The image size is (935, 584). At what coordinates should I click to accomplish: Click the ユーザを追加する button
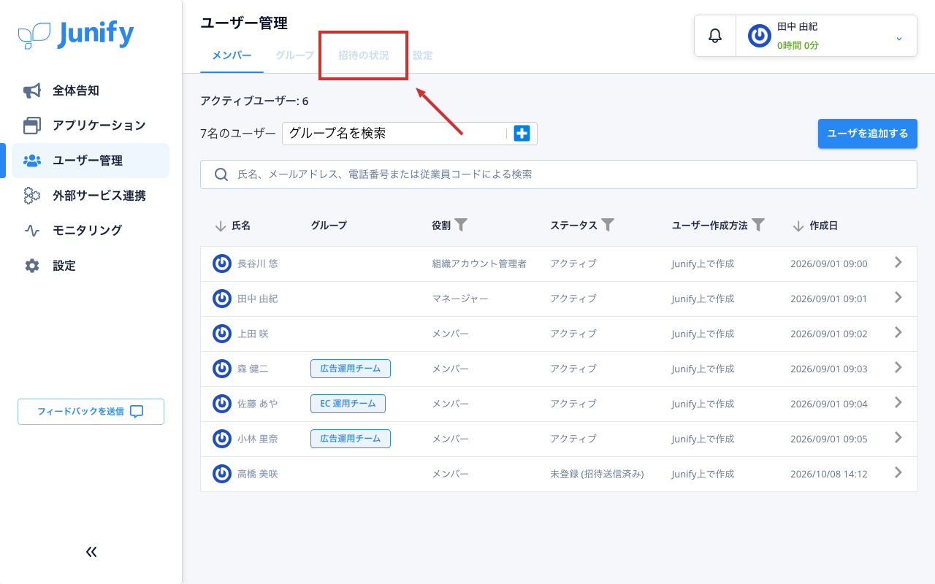(x=868, y=134)
